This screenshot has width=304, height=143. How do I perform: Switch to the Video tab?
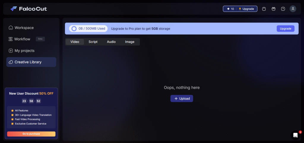pyautogui.click(x=75, y=42)
